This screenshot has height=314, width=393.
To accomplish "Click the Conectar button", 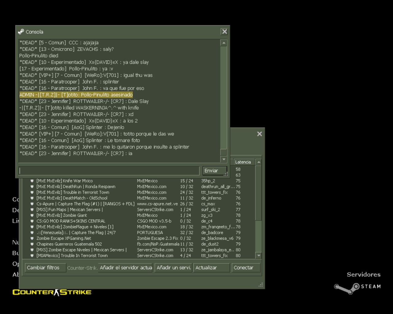I will click(x=246, y=268).
